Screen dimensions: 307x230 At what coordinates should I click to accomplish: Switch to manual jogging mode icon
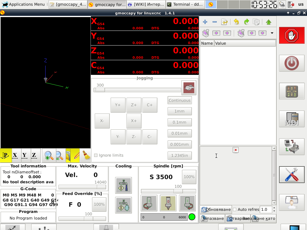[292, 91]
